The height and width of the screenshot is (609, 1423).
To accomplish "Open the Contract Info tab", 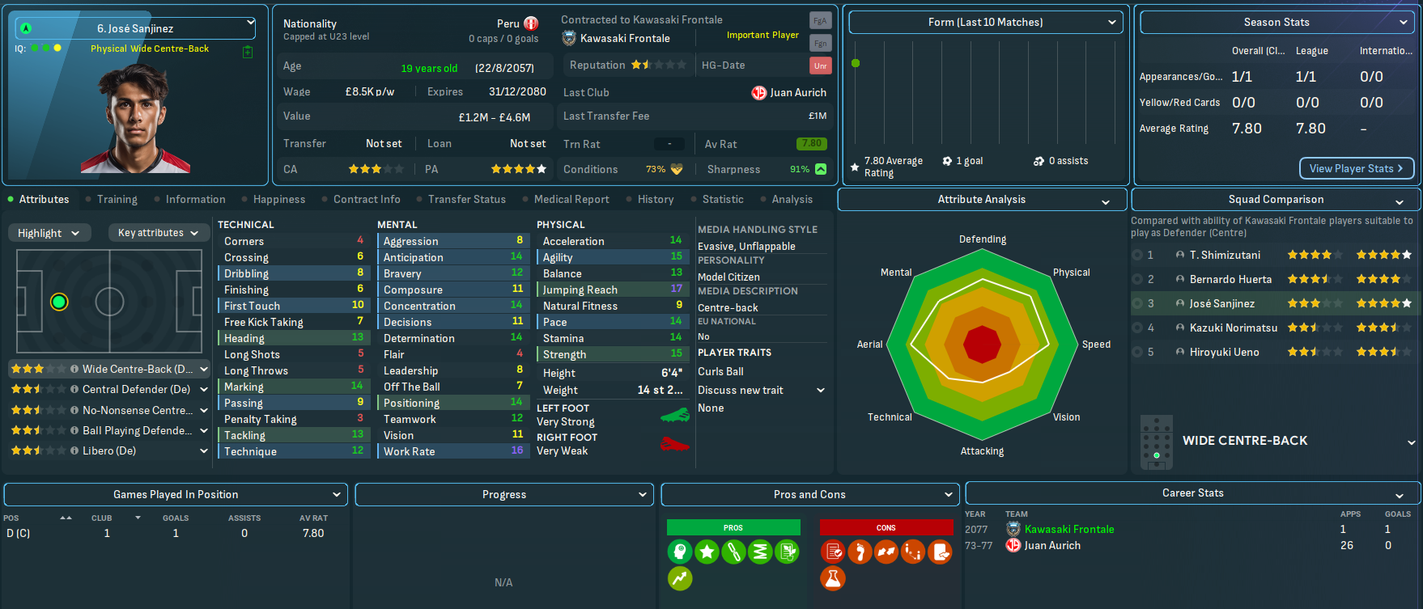I will 367,199.
